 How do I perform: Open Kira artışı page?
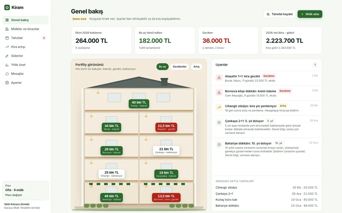pyautogui.click(x=26, y=47)
